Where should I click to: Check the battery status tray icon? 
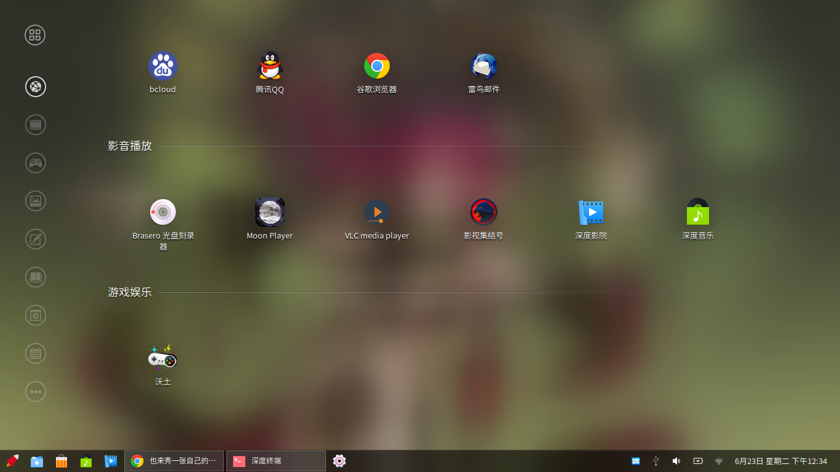coord(698,461)
